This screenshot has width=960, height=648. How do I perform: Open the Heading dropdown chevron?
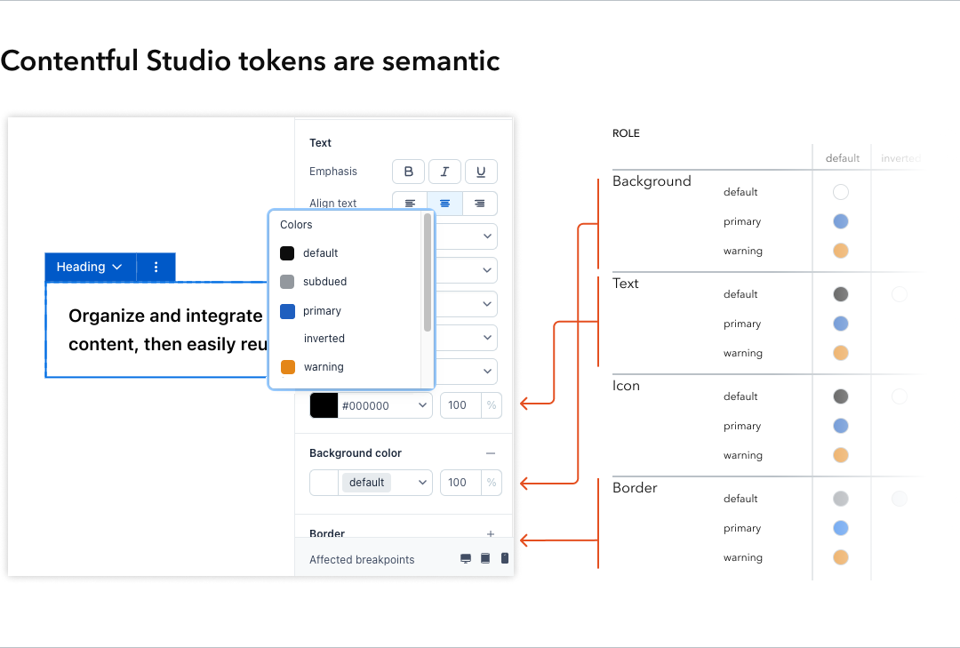[x=116, y=267]
